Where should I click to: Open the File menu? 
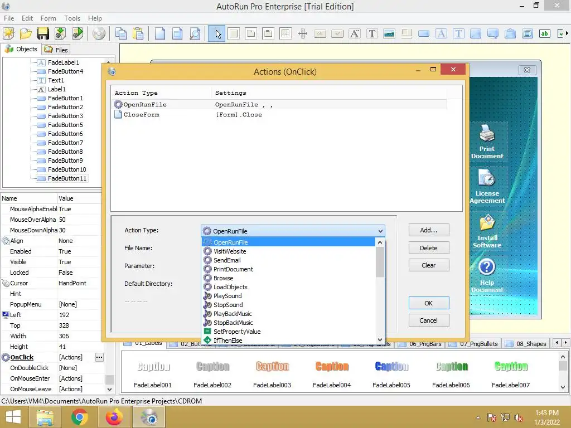tap(9, 18)
